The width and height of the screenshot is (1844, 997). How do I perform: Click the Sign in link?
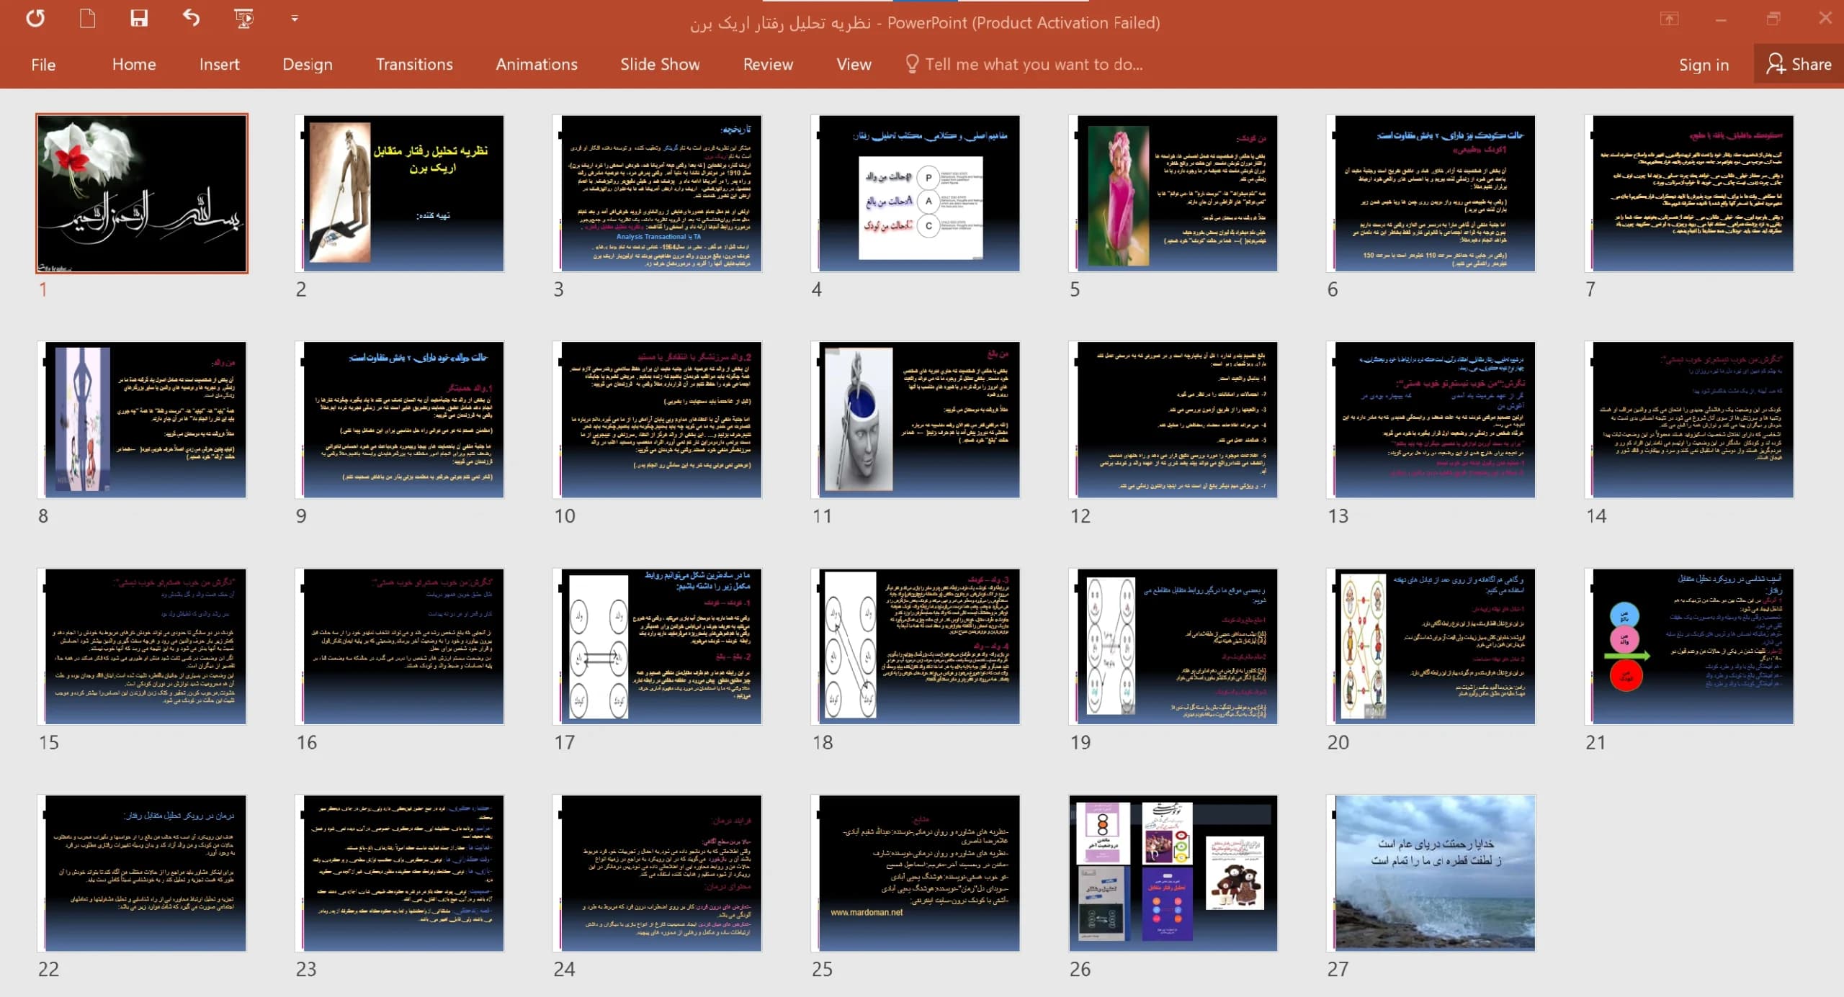1704,64
